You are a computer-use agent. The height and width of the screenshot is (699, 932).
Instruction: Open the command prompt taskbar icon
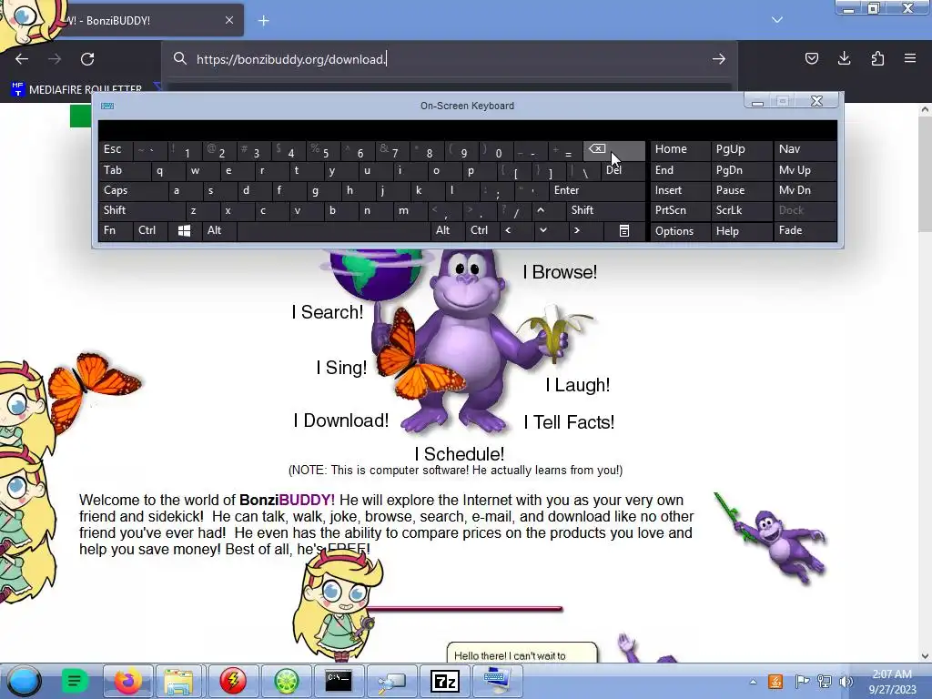pyautogui.click(x=339, y=681)
